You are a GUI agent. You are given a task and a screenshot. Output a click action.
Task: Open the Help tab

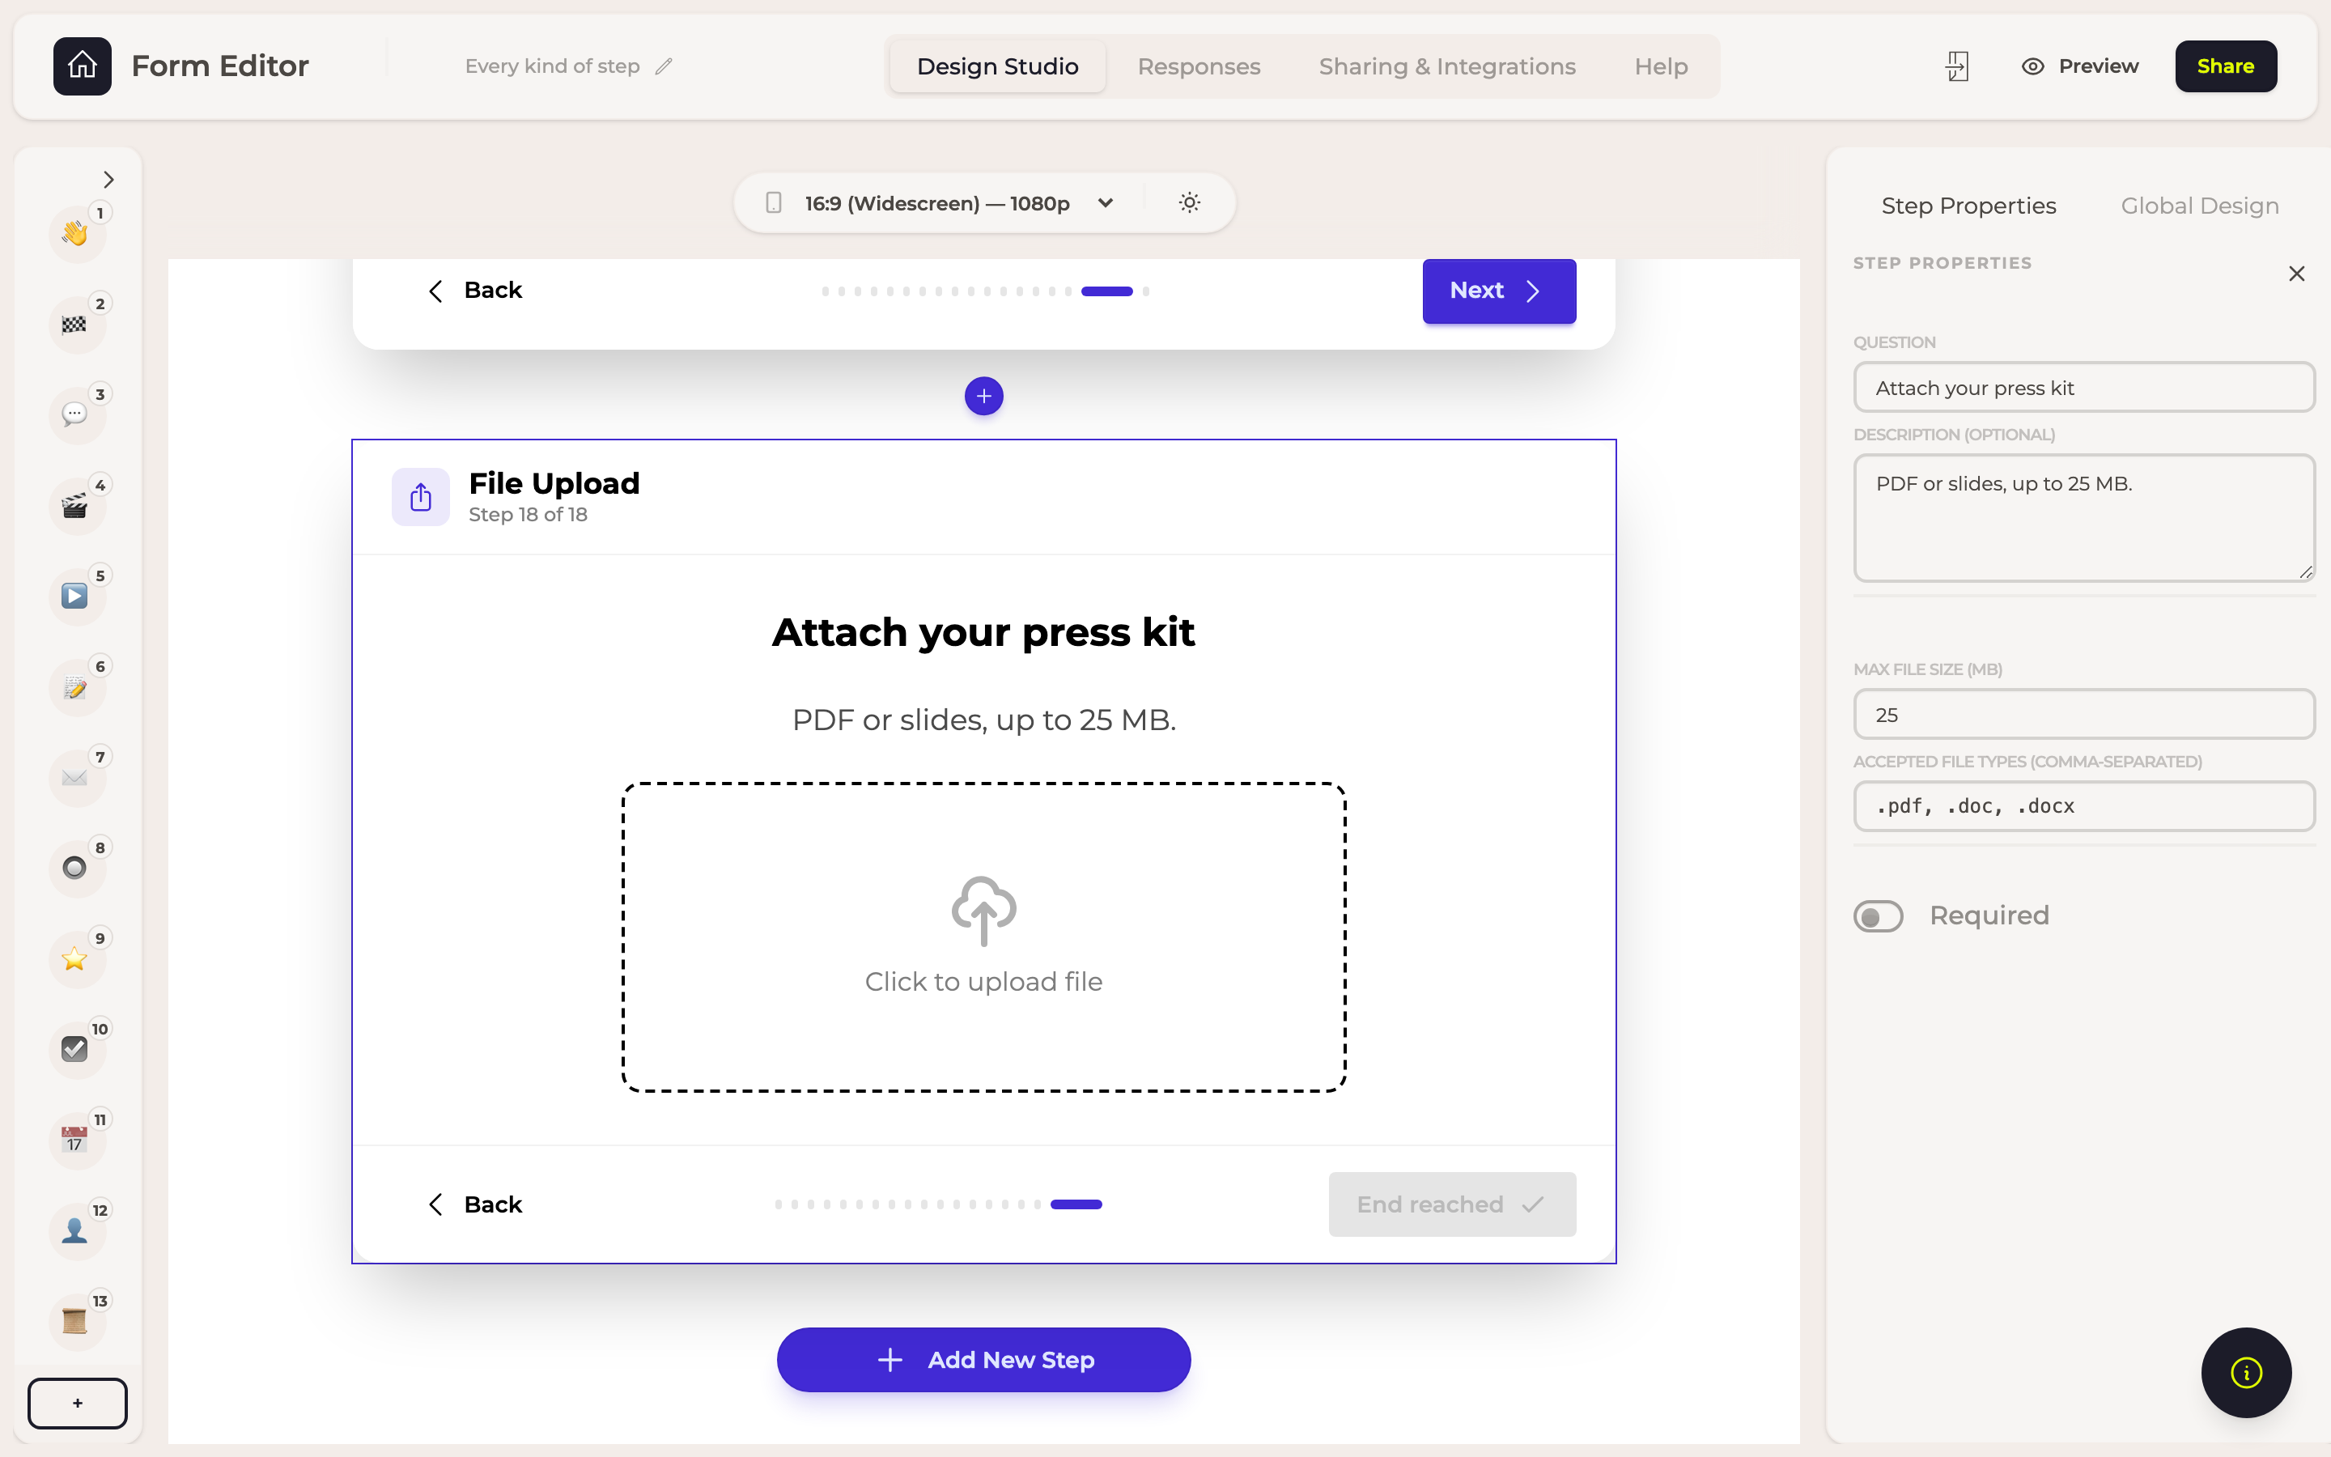click(x=1661, y=66)
